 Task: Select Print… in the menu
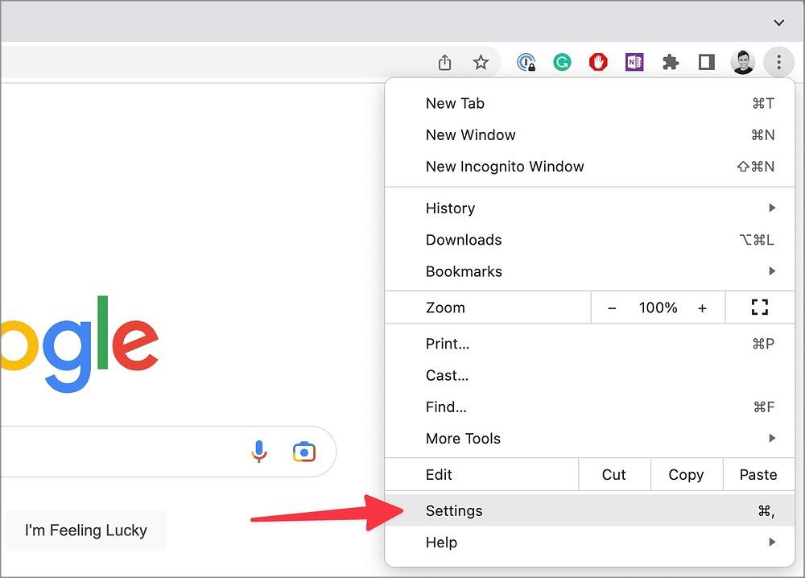[589, 344]
